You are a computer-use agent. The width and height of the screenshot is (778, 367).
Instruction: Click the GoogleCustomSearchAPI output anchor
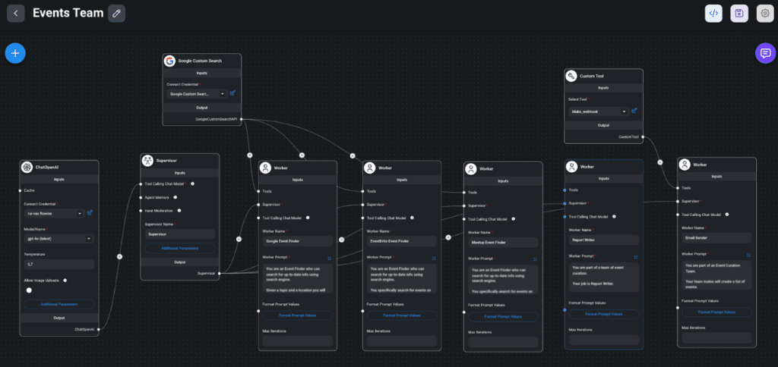pos(242,119)
